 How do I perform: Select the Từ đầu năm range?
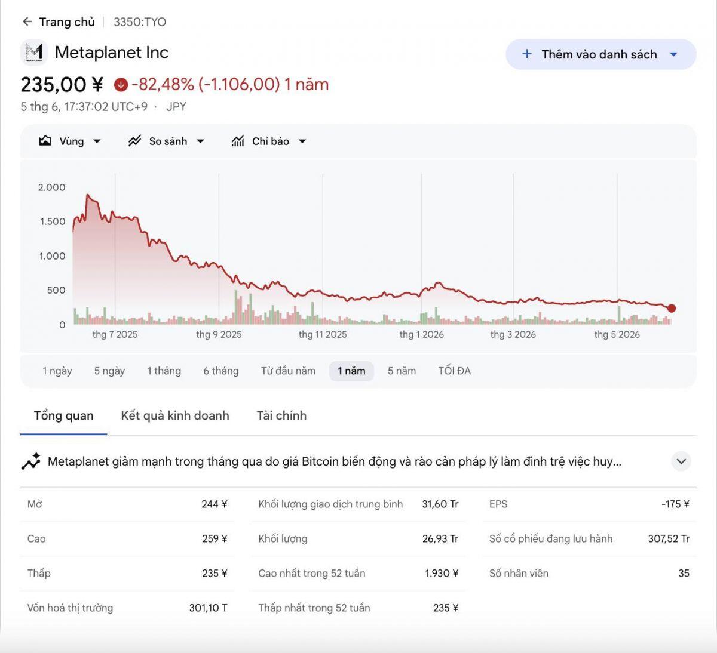coord(288,371)
